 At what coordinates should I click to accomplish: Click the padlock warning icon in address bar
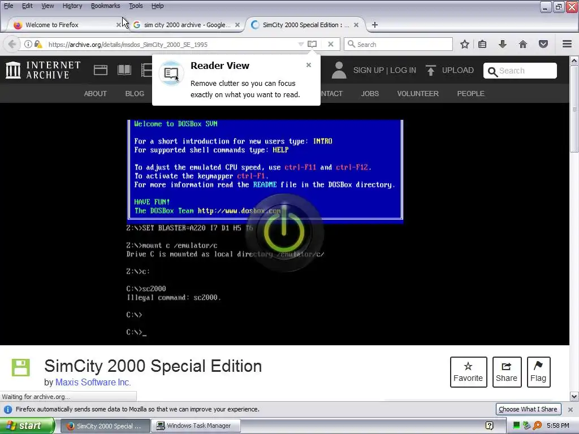click(38, 44)
